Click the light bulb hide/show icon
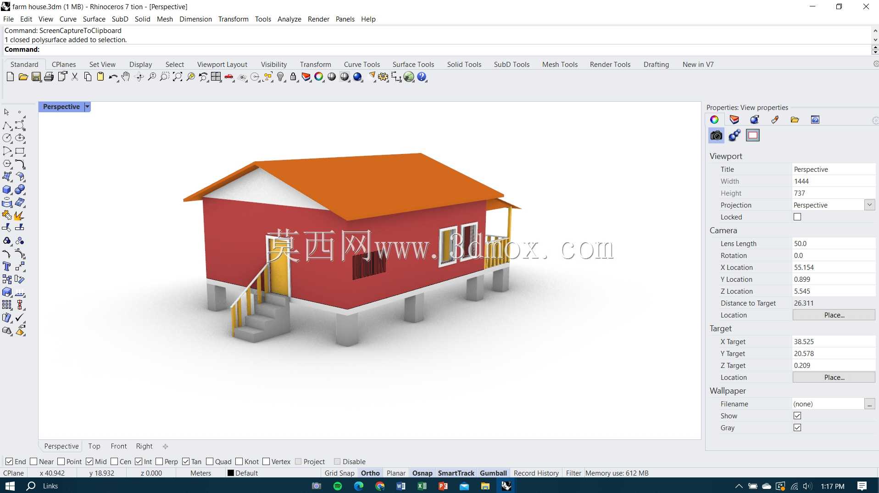The width and height of the screenshot is (879, 493). 281,77
